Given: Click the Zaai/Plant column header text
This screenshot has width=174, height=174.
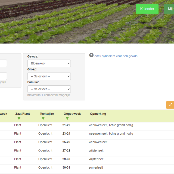Looking at the screenshot, I should pyautogui.click(x=23, y=114).
